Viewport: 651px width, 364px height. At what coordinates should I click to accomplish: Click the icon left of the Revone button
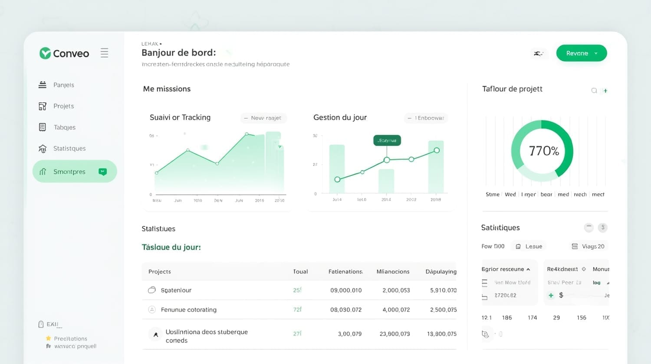point(538,53)
